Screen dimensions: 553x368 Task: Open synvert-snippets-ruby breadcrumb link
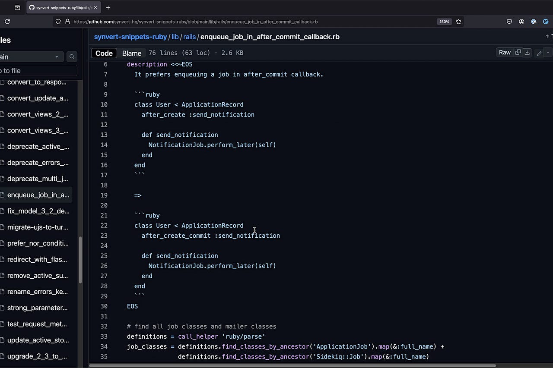(130, 37)
